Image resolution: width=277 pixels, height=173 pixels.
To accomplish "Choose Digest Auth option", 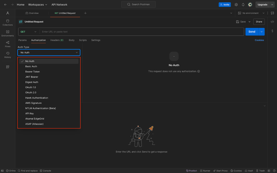I will pos(49,82).
